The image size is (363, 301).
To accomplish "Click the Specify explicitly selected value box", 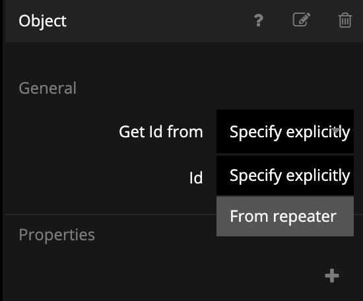I will [x=285, y=131].
